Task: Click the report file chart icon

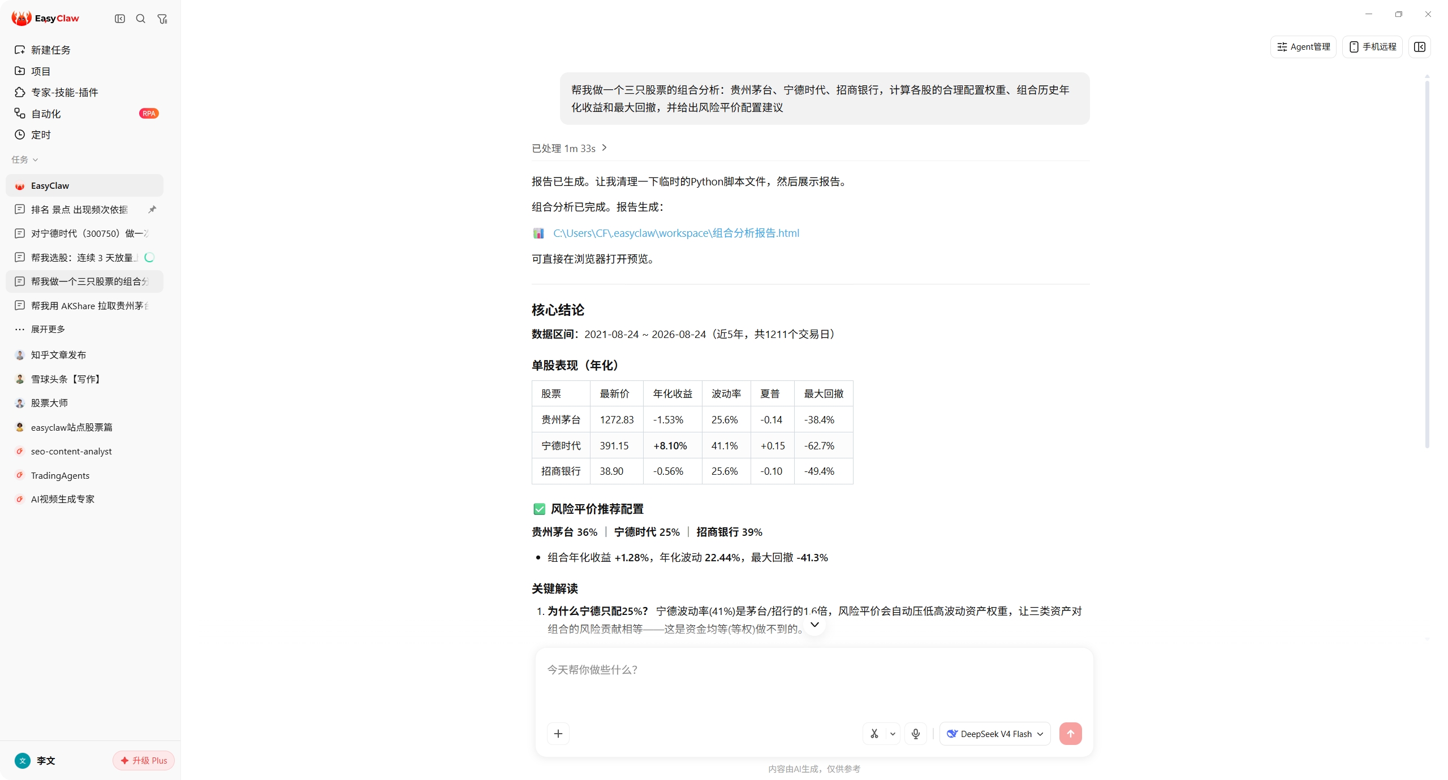Action: point(538,233)
